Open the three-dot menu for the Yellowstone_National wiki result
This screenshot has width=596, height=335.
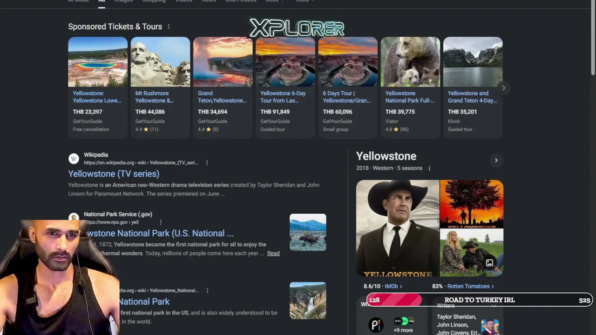click(207, 290)
